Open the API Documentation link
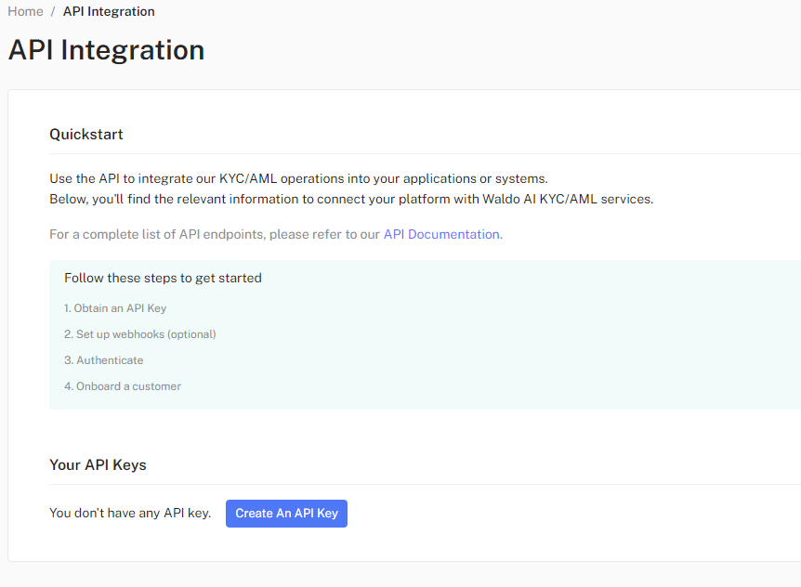Screen dimensions: 801x587 pyautogui.click(x=442, y=234)
